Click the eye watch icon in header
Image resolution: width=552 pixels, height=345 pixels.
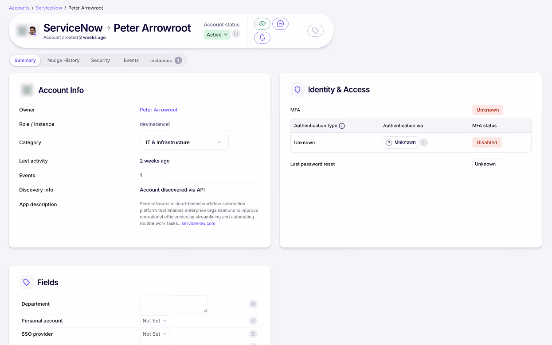262,24
